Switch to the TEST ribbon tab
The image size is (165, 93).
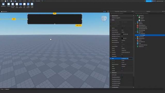pyautogui.click(x=29, y=1)
